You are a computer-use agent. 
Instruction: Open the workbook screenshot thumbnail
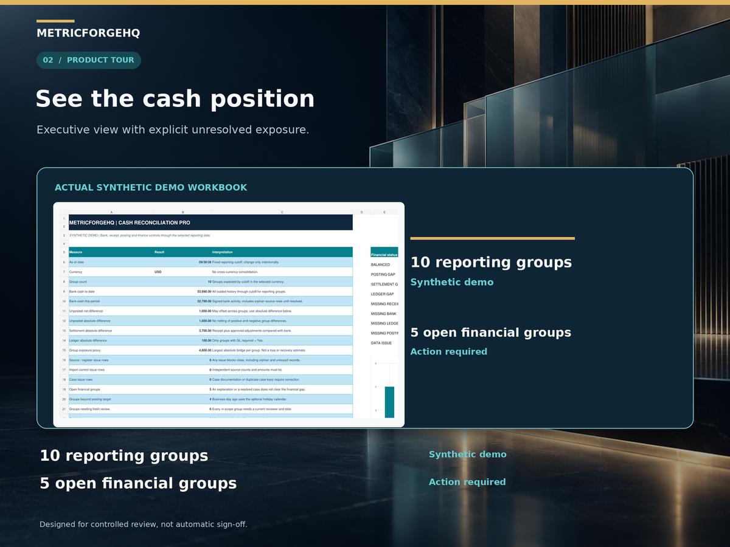coord(229,314)
